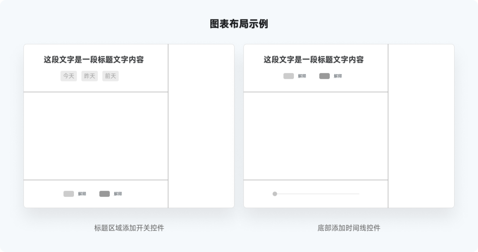Viewport: 478px width, 252px height.
Task: Click 解释 label beside dark swatch in switch-control card
Action: point(118,194)
